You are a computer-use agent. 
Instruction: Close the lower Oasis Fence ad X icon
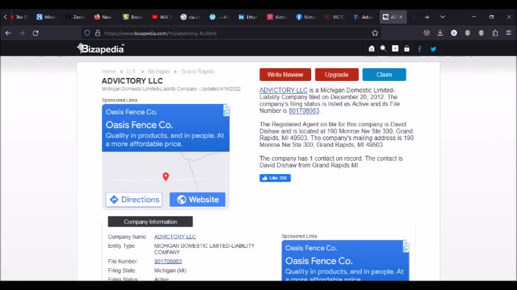(406, 243)
